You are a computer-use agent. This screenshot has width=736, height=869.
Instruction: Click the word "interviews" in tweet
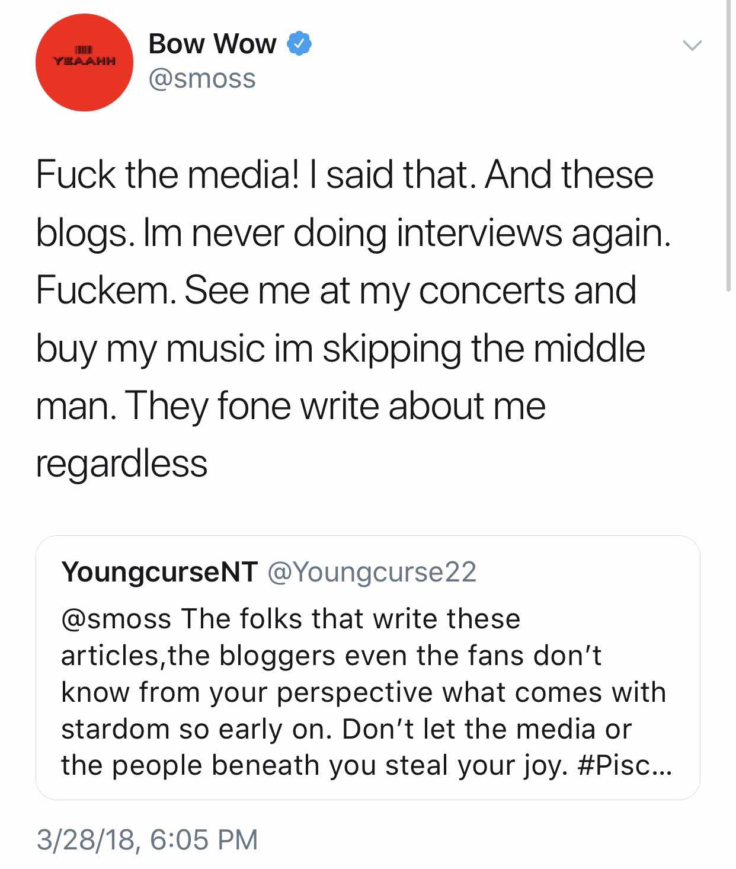(479, 232)
